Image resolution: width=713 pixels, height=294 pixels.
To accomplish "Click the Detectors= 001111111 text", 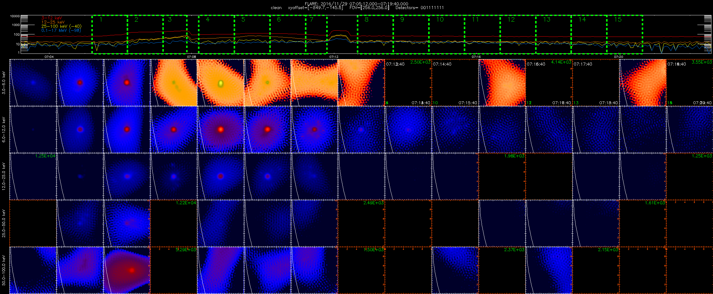I will click(420, 8).
